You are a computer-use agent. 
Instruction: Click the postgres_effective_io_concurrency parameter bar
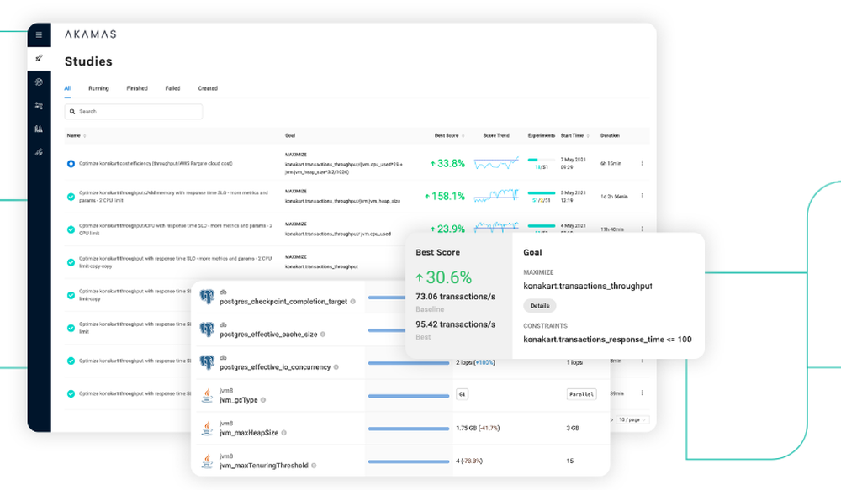pyautogui.click(x=409, y=363)
